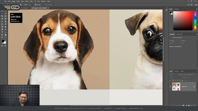
Task: Open the Properties panel options menu
Action: coord(197,34)
